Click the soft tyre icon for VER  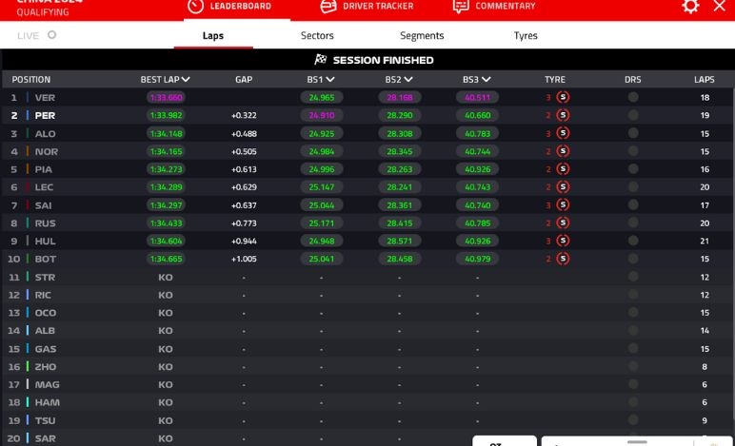point(563,97)
